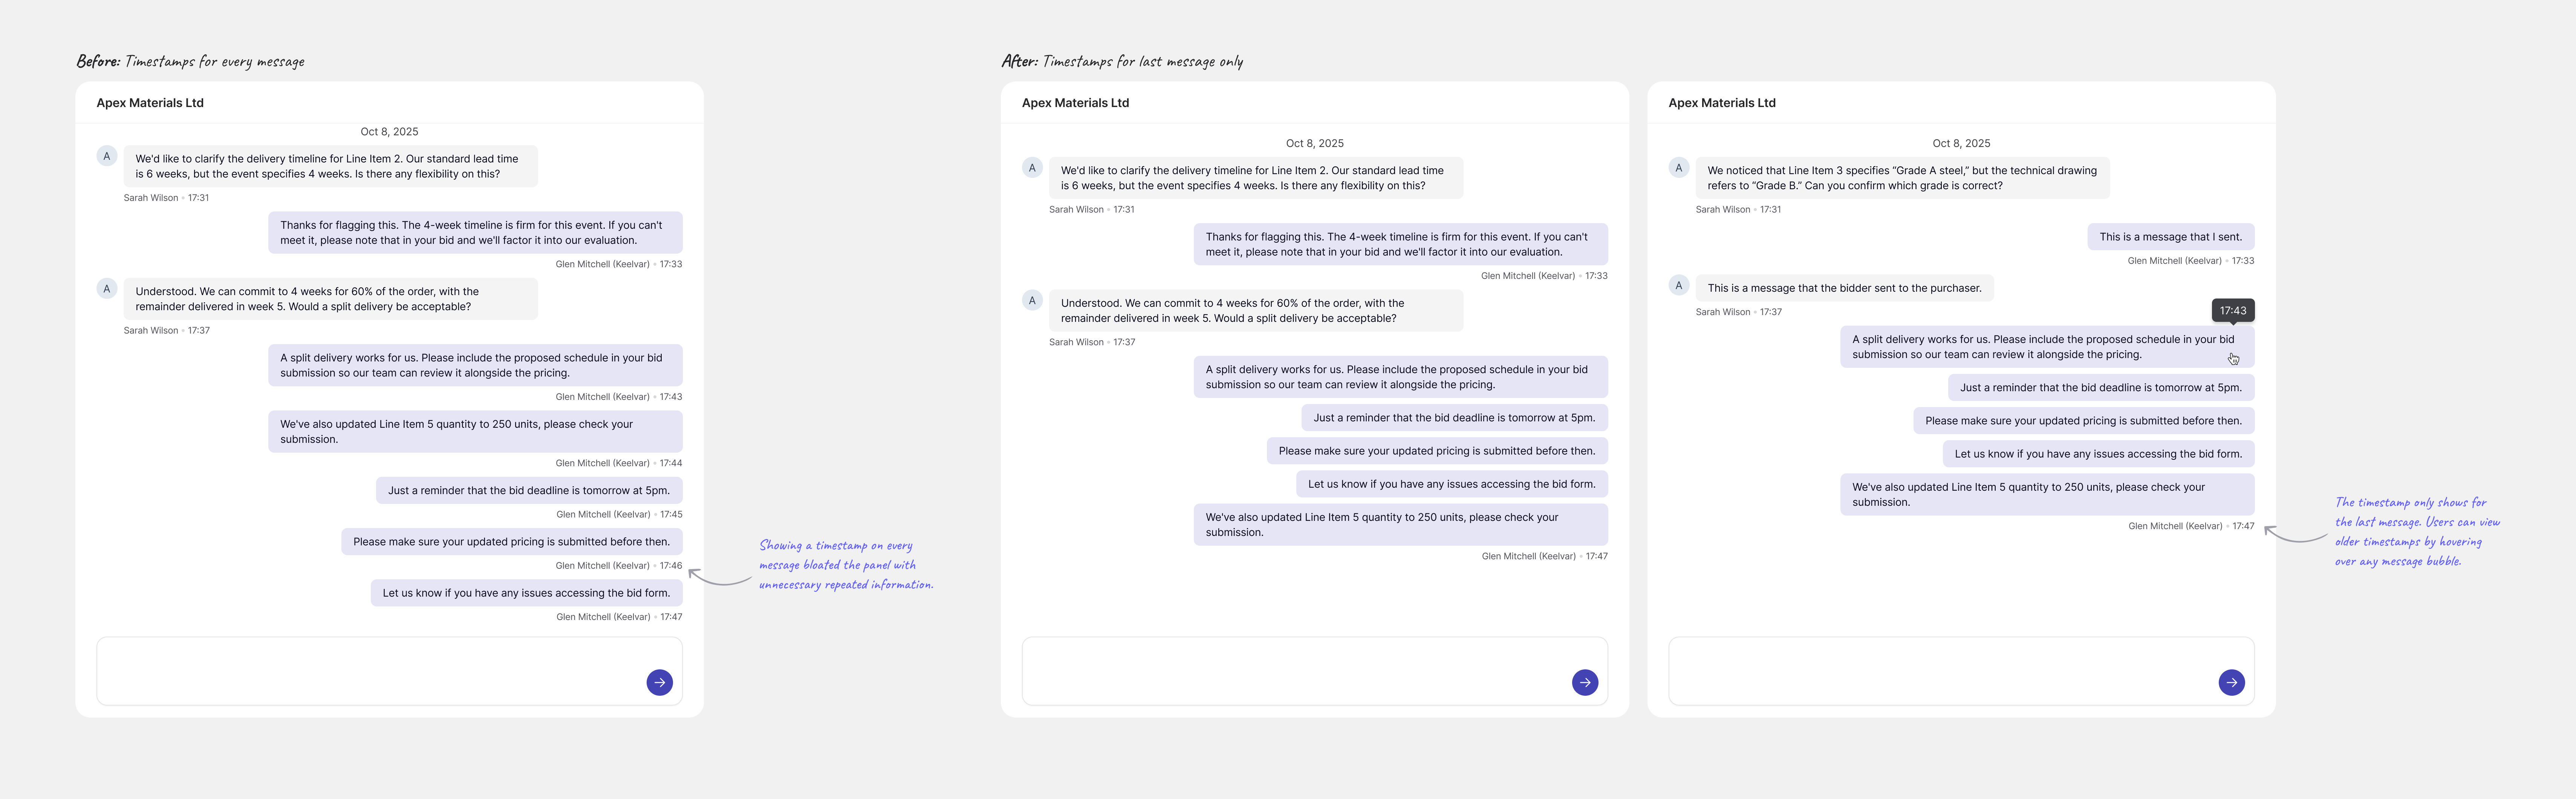Click the 17:43 timestamp tooltip in the right panel
This screenshot has width=2576, height=799.
2233,310
